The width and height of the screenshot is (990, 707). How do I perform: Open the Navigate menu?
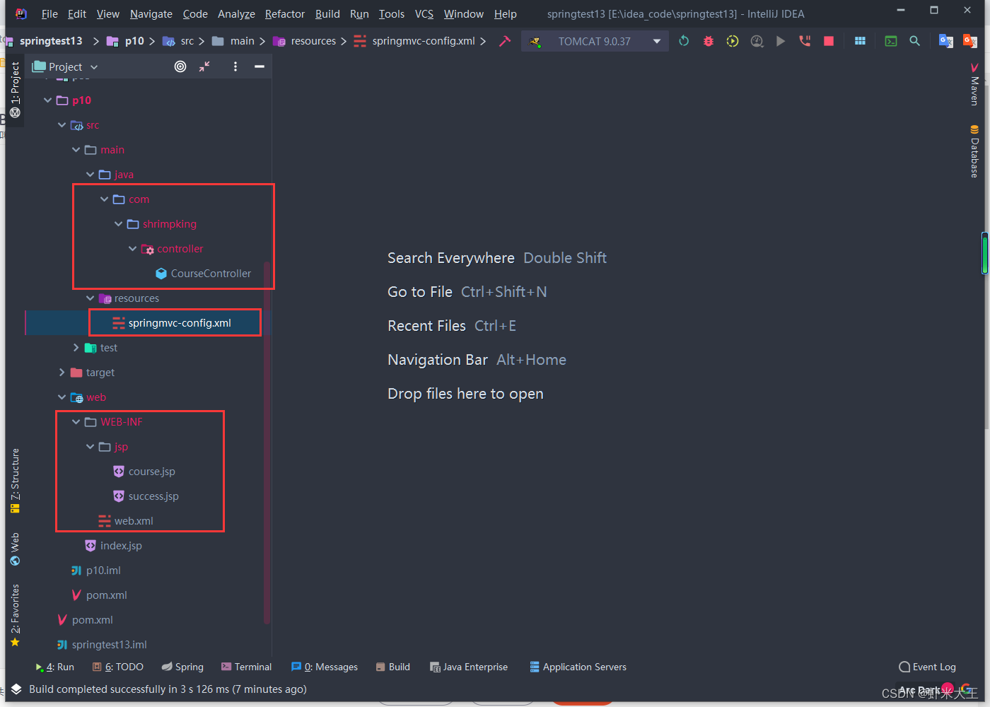151,13
